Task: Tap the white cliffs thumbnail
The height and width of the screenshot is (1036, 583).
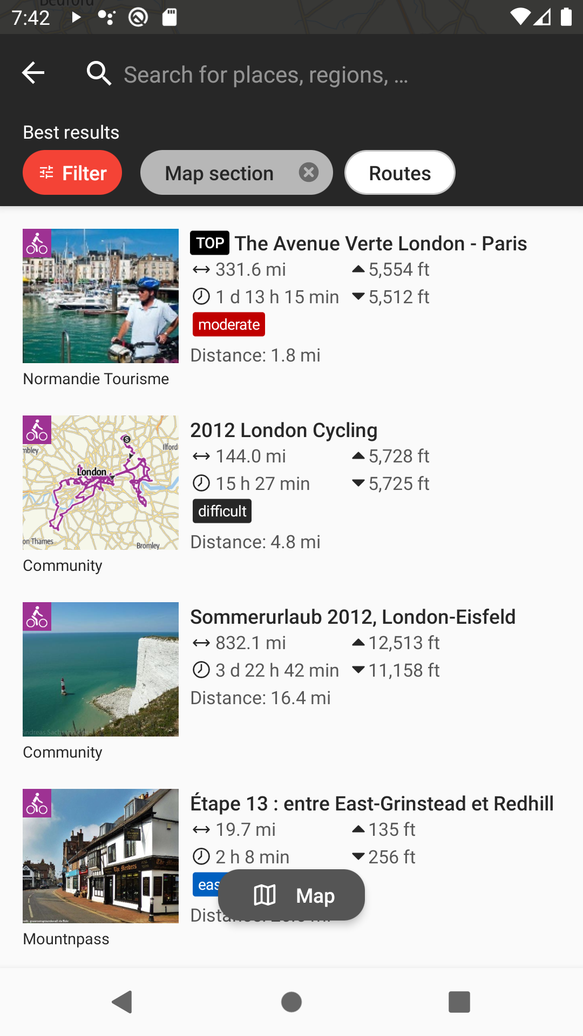Action: pyautogui.click(x=101, y=669)
